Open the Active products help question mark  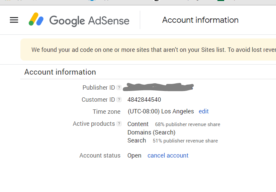point(119,124)
